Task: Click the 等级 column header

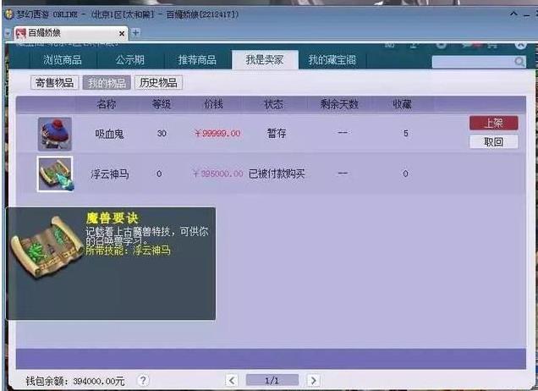Action: [x=162, y=104]
